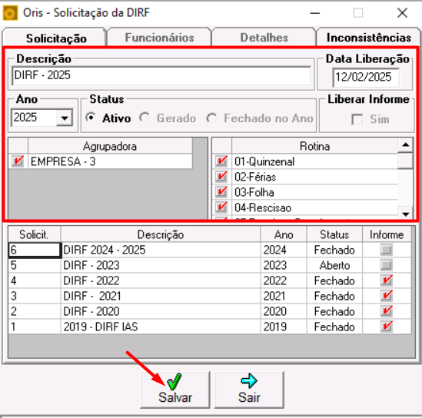Image resolution: width=422 pixels, height=418 pixels.
Task: Click the Data Liberação date field
Action: [x=365, y=78]
